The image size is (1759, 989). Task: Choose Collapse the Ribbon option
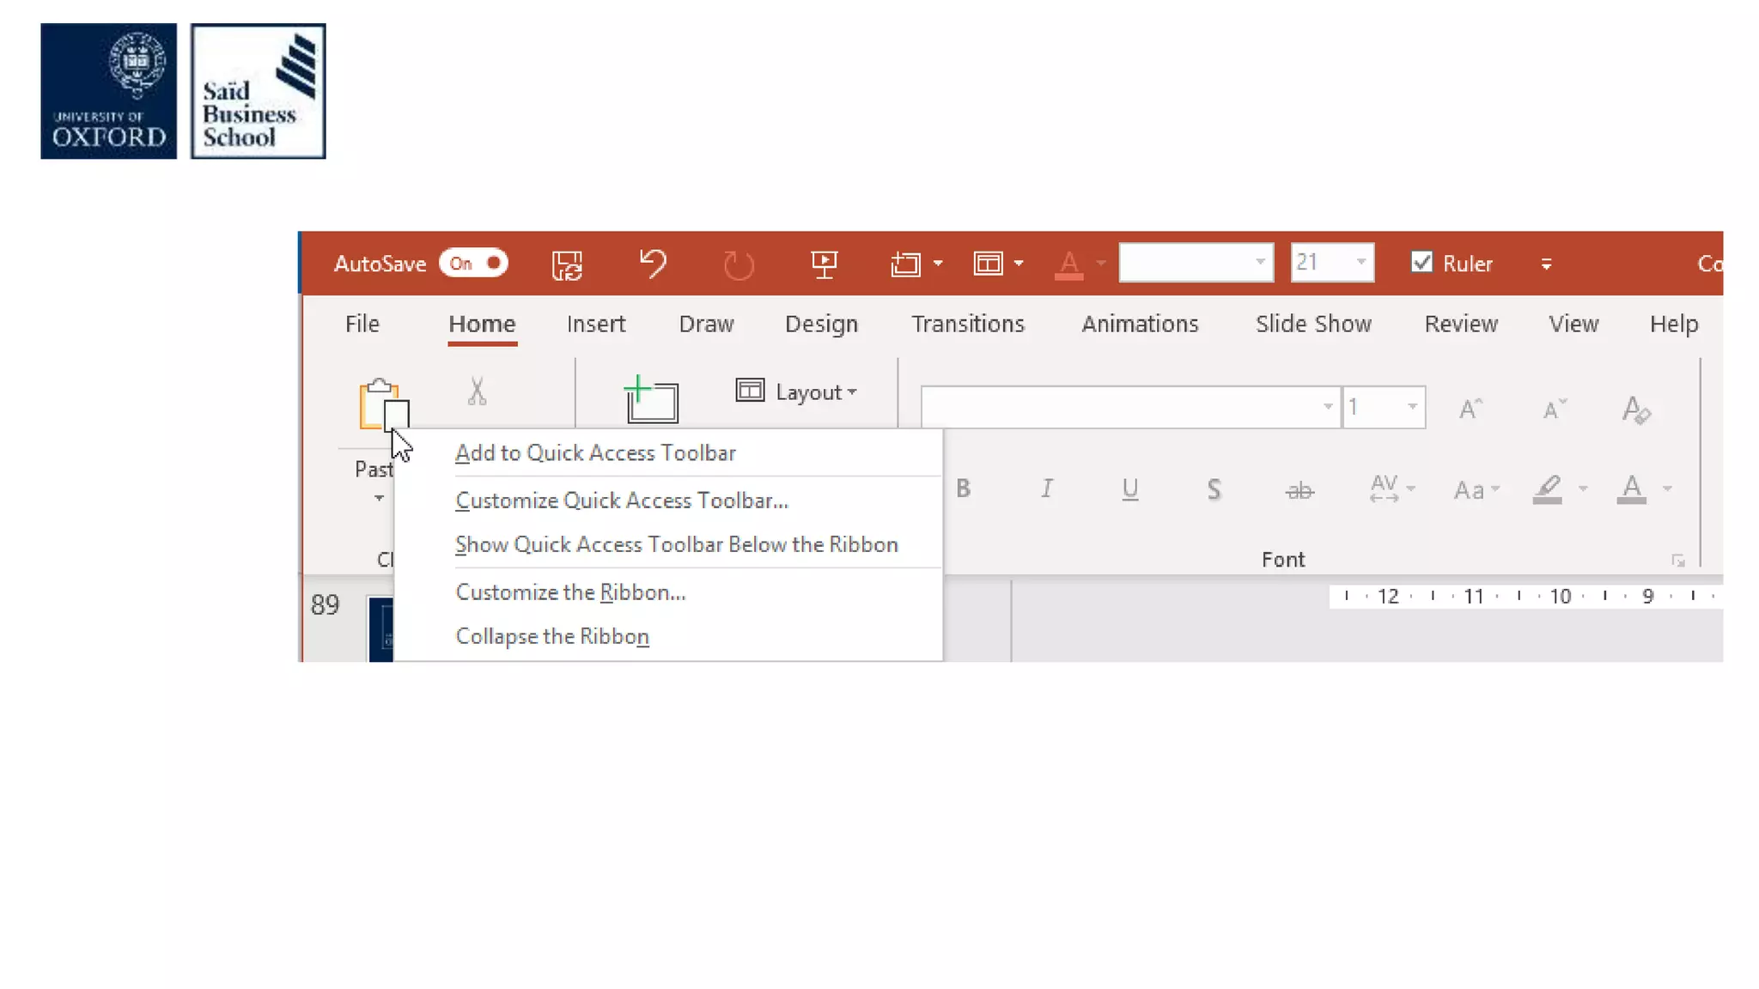pyautogui.click(x=552, y=637)
